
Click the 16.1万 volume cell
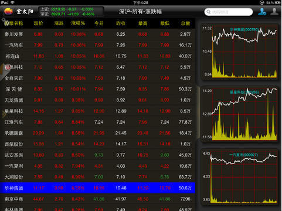pyautogui.click(x=185, y=45)
